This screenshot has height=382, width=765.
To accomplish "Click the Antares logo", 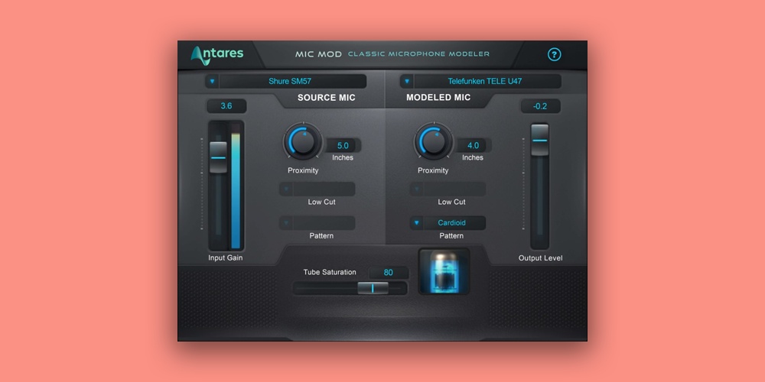I will point(217,54).
